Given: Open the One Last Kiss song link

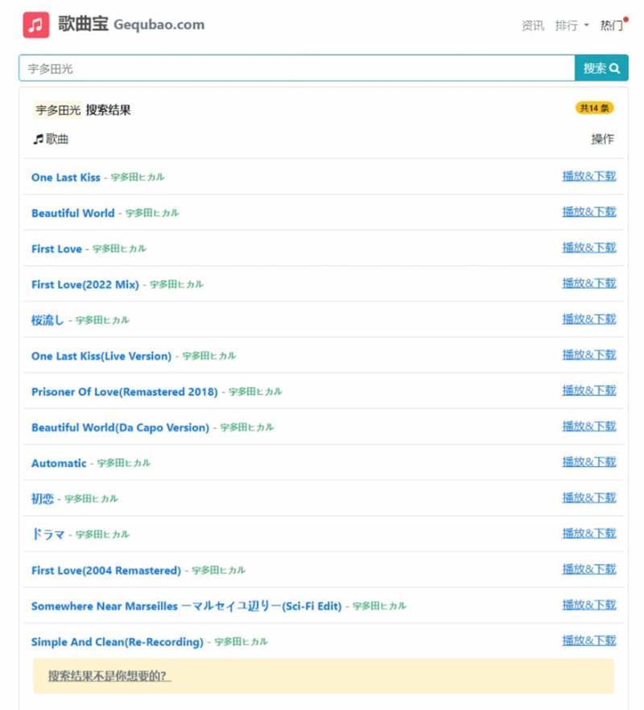Looking at the screenshot, I should [66, 177].
